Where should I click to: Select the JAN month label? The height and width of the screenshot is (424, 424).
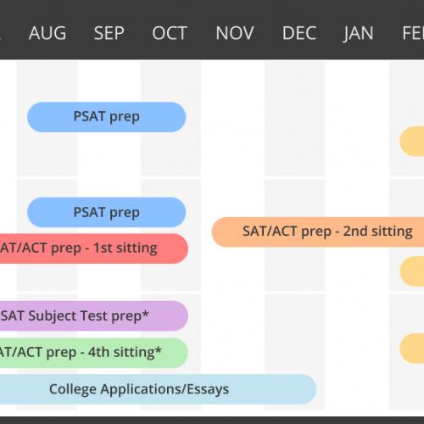[358, 33]
